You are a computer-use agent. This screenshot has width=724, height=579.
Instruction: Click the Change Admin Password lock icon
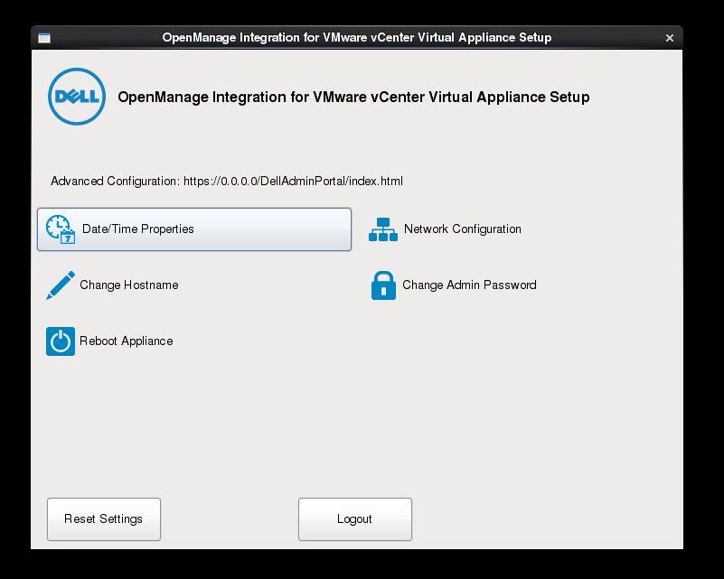click(384, 285)
